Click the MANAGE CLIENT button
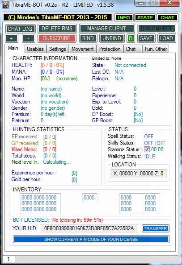Image resolution: width=182 pixels, height=265 pixels. coord(107,29)
